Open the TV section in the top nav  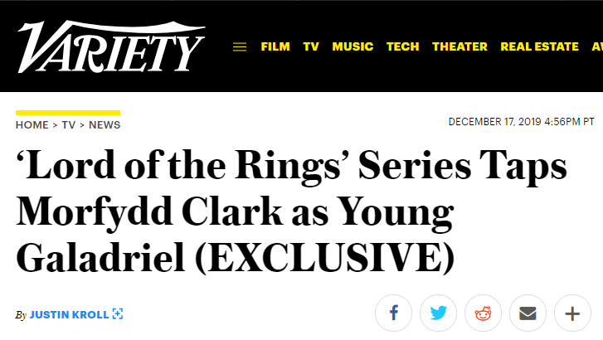pyautogui.click(x=311, y=46)
